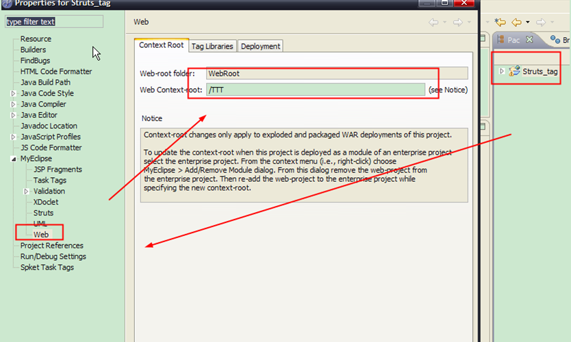Open forward history dropdown in properties header
The height and width of the screenshot is (342, 571).
(x=469, y=22)
